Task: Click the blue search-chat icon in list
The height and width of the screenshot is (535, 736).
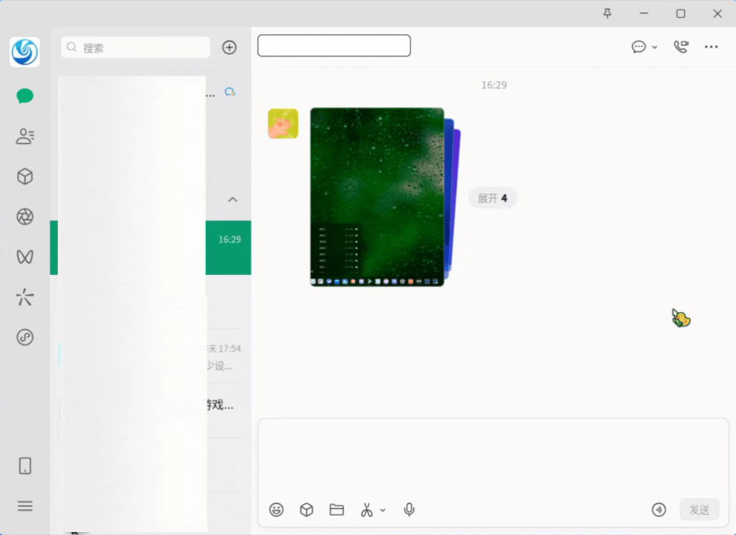Action: [230, 92]
